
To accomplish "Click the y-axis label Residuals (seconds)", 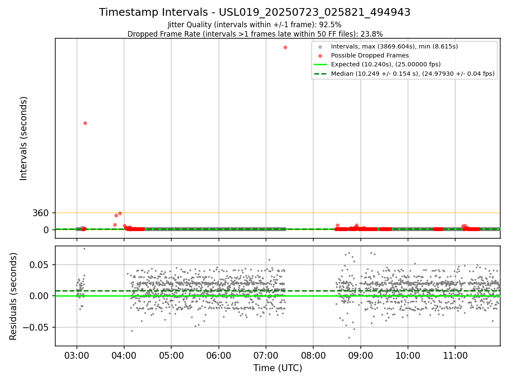I will click(14, 296).
